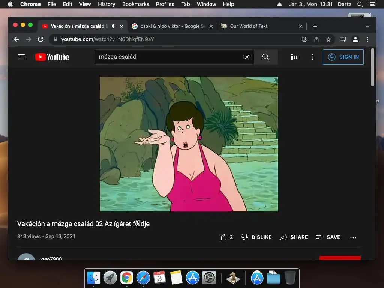The image size is (384, 288).
Task: Open the Notification Center icon in menu bar
Action: point(372,4)
